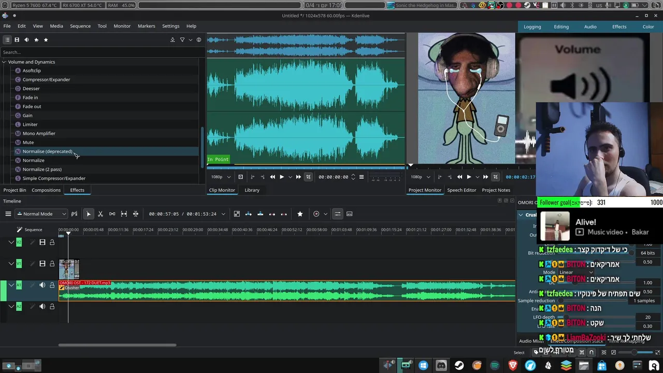
Task: Pick the Multicam tool in timeline toolbar
Action: point(136,214)
